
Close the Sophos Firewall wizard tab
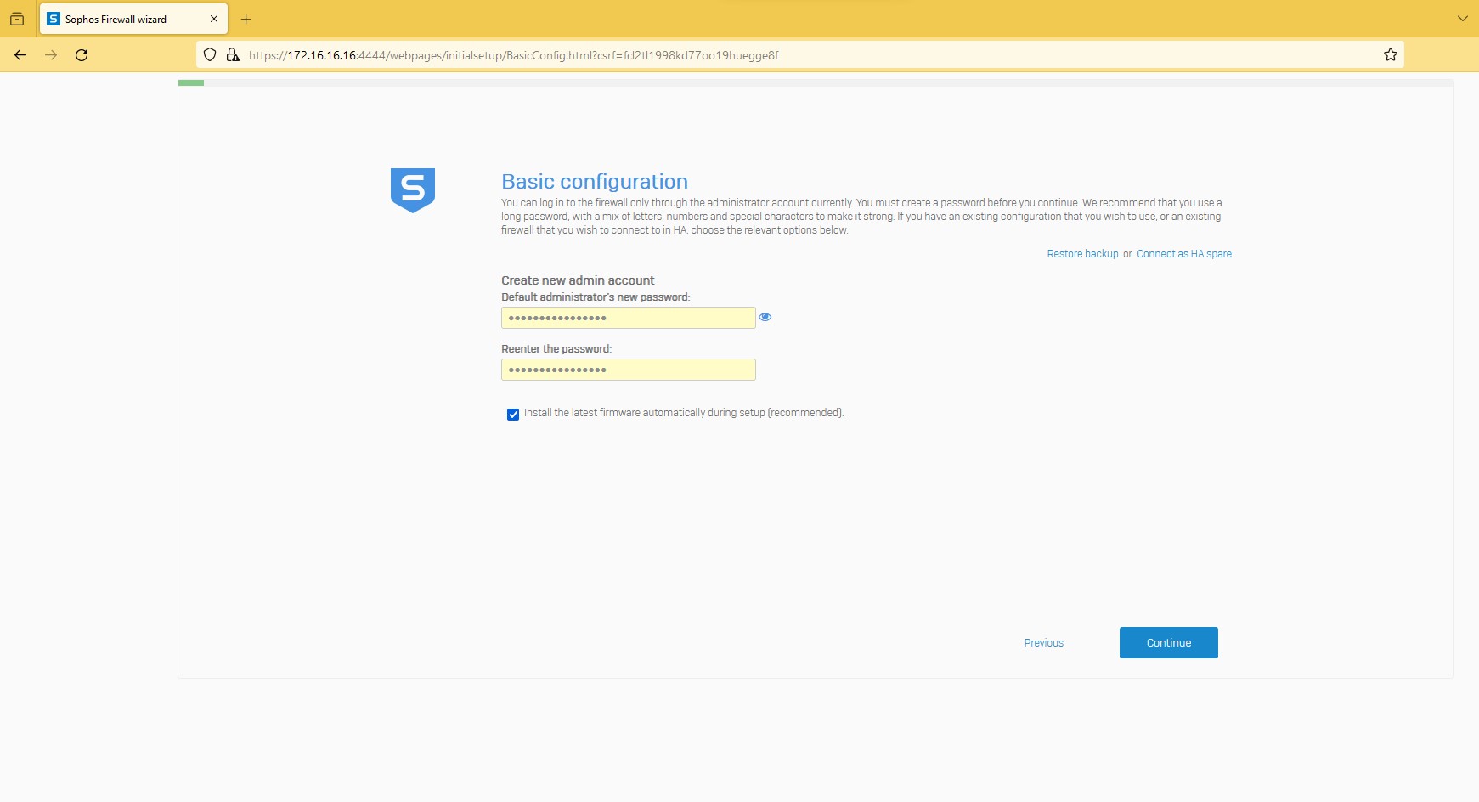(214, 19)
